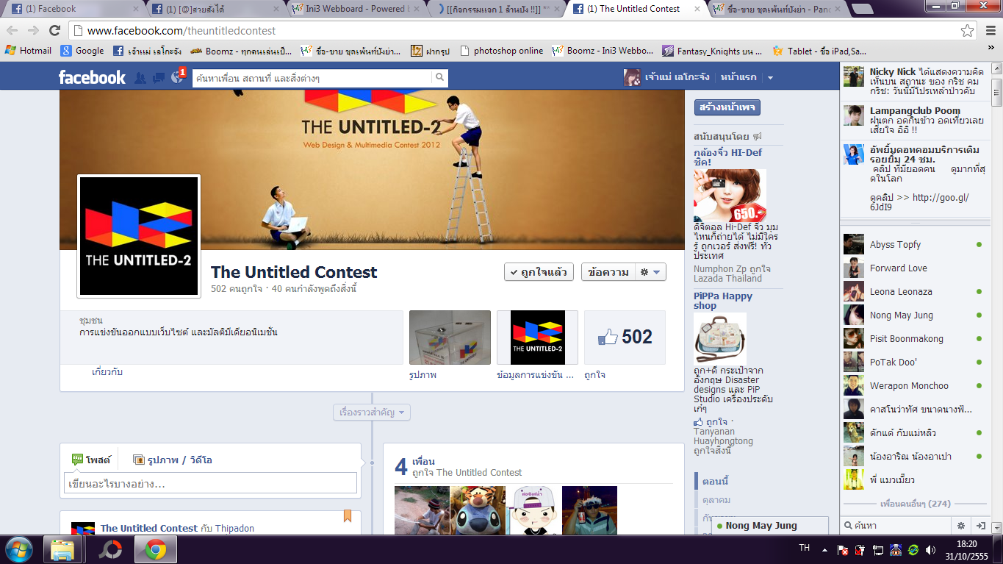1003x564 pixels.
Task: Open the PiPPa Happy shop ad link
Action: [x=723, y=301]
